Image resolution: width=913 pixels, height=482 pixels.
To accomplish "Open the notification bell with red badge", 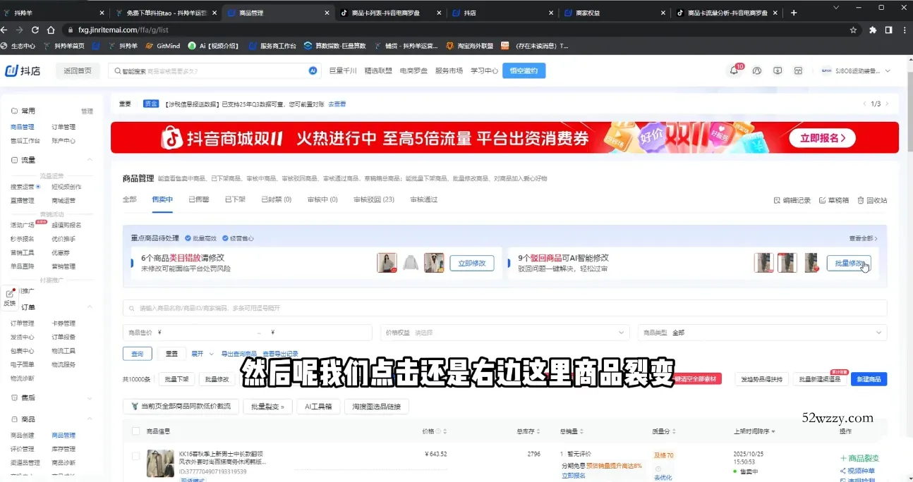I will coord(734,70).
